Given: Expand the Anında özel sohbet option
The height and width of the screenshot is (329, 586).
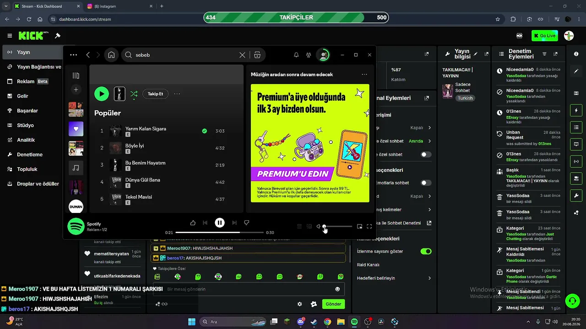Looking at the screenshot, I should pyautogui.click(x=429, y=141).
